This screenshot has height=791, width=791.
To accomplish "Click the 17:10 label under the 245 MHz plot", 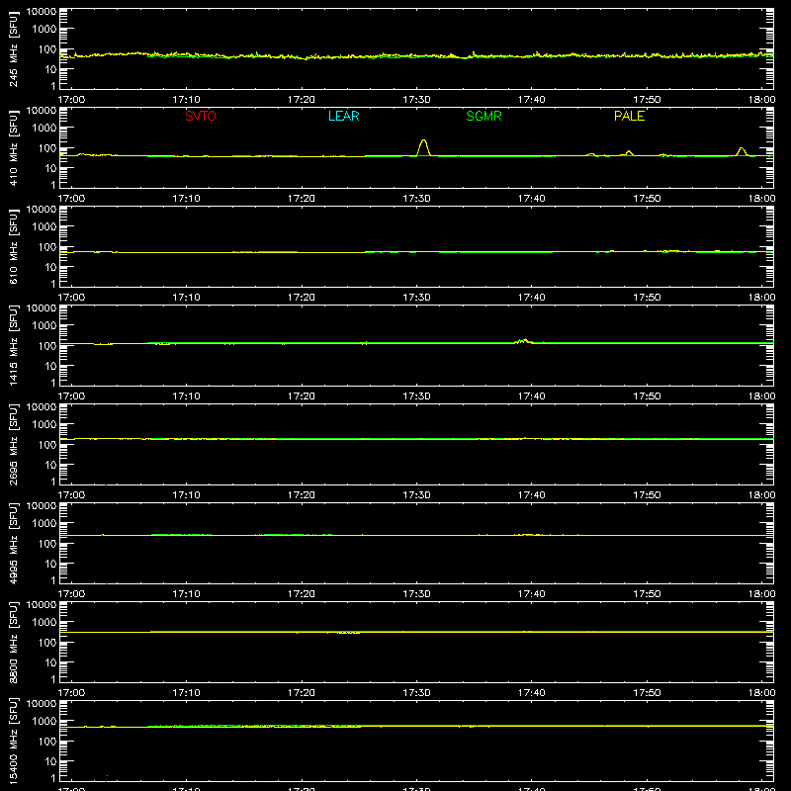I will [x=186, y=100].
